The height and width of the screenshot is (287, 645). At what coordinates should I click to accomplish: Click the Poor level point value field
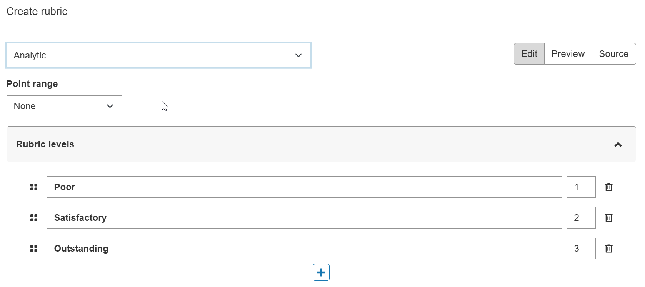click(x=581, y=187)
